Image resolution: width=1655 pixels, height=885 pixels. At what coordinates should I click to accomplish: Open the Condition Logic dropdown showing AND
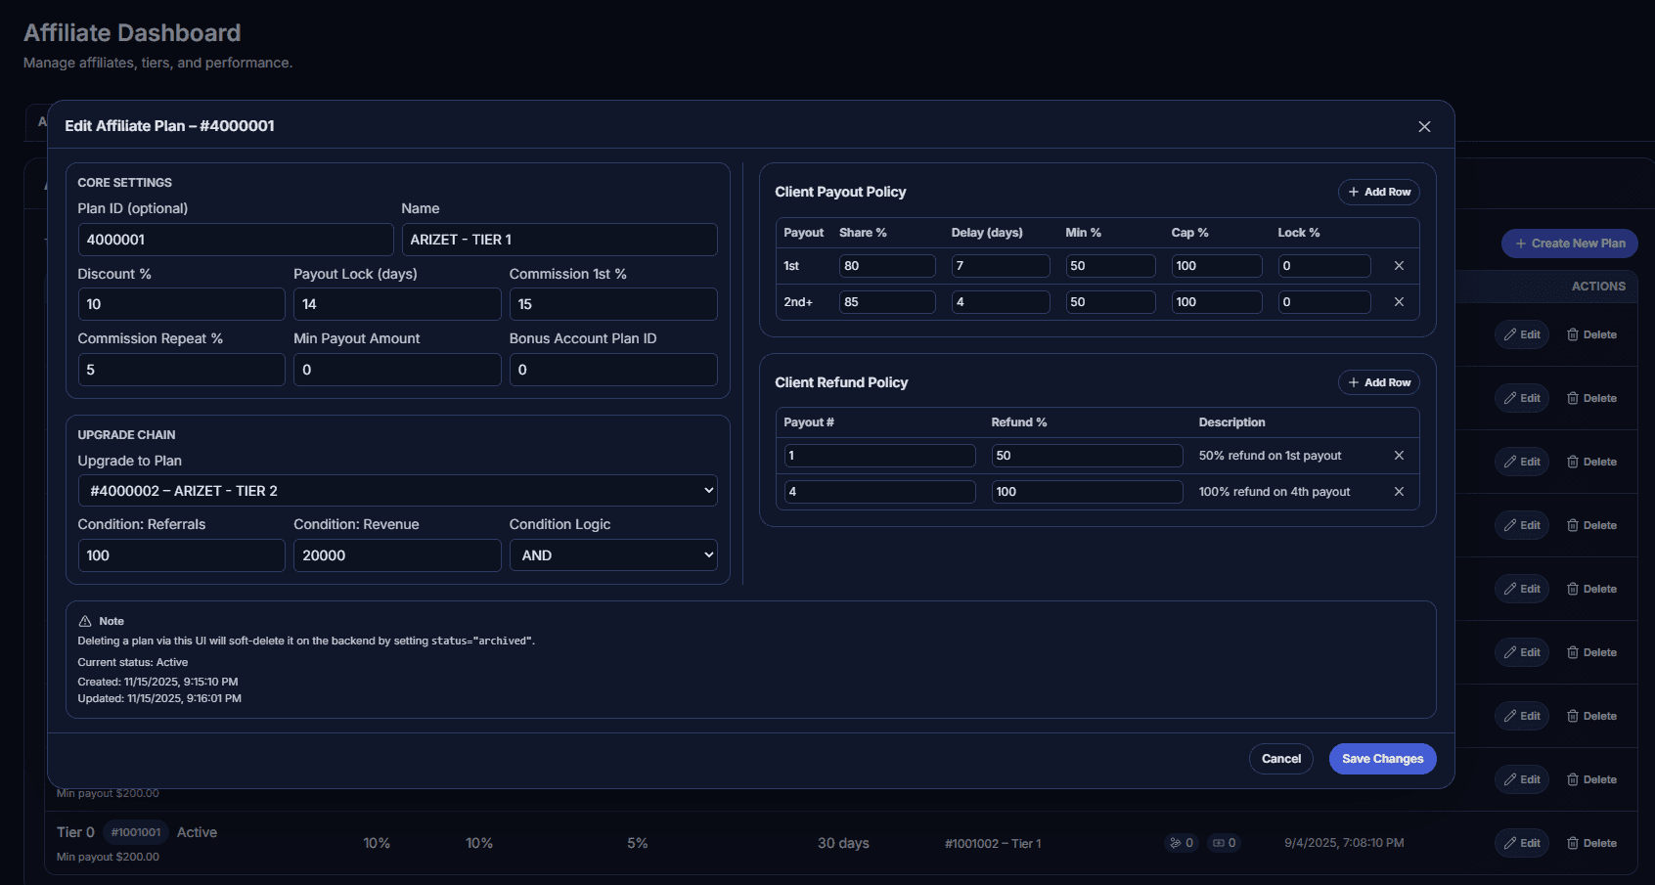coord(613,554)
